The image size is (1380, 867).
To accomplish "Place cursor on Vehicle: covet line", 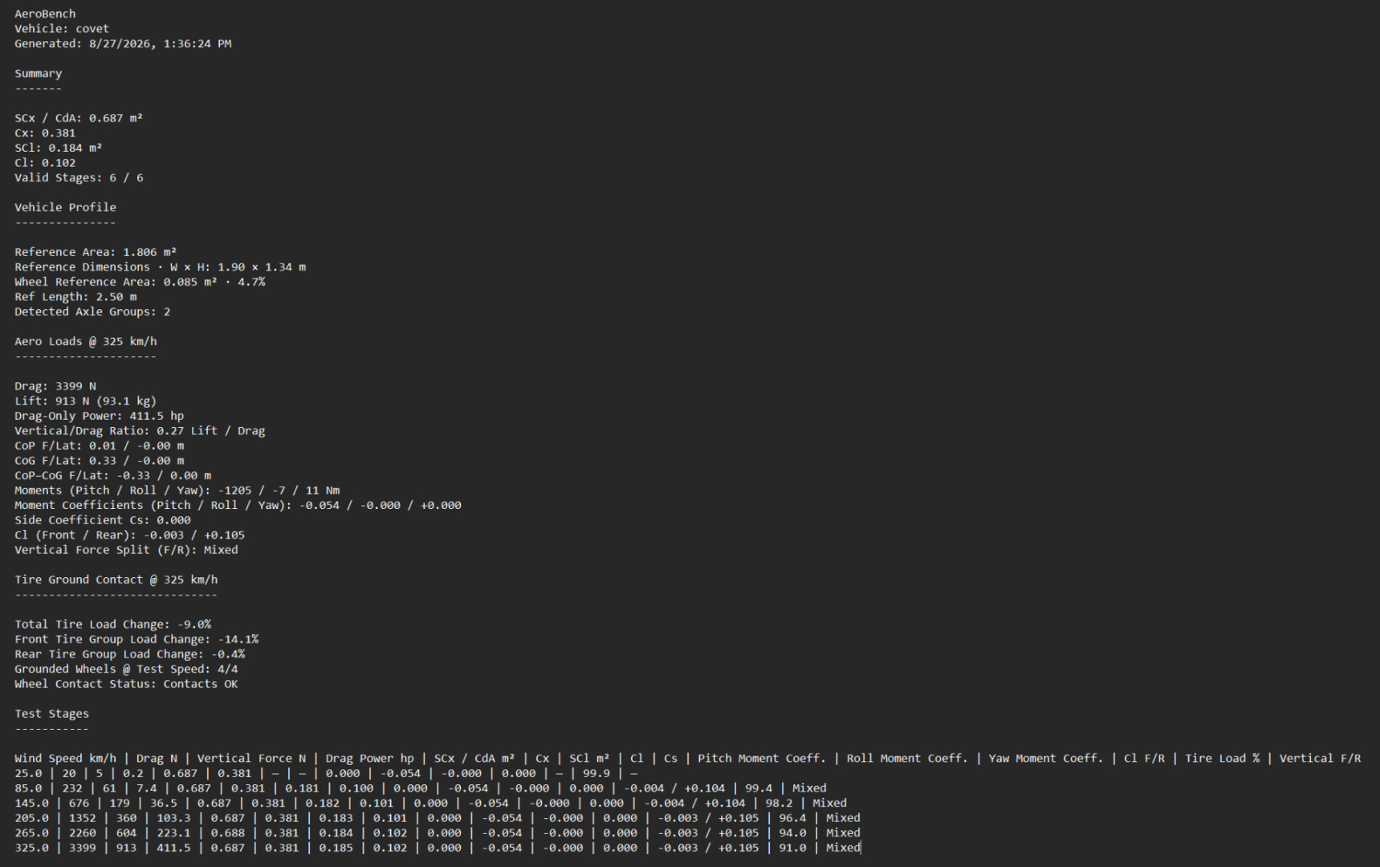I will click(62, 29).
